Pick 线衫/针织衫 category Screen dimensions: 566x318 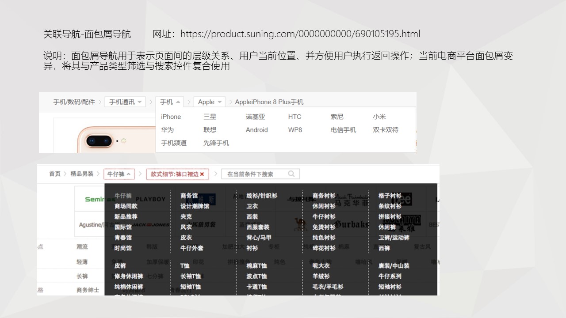pyautogui.click(x=262, y=196)
